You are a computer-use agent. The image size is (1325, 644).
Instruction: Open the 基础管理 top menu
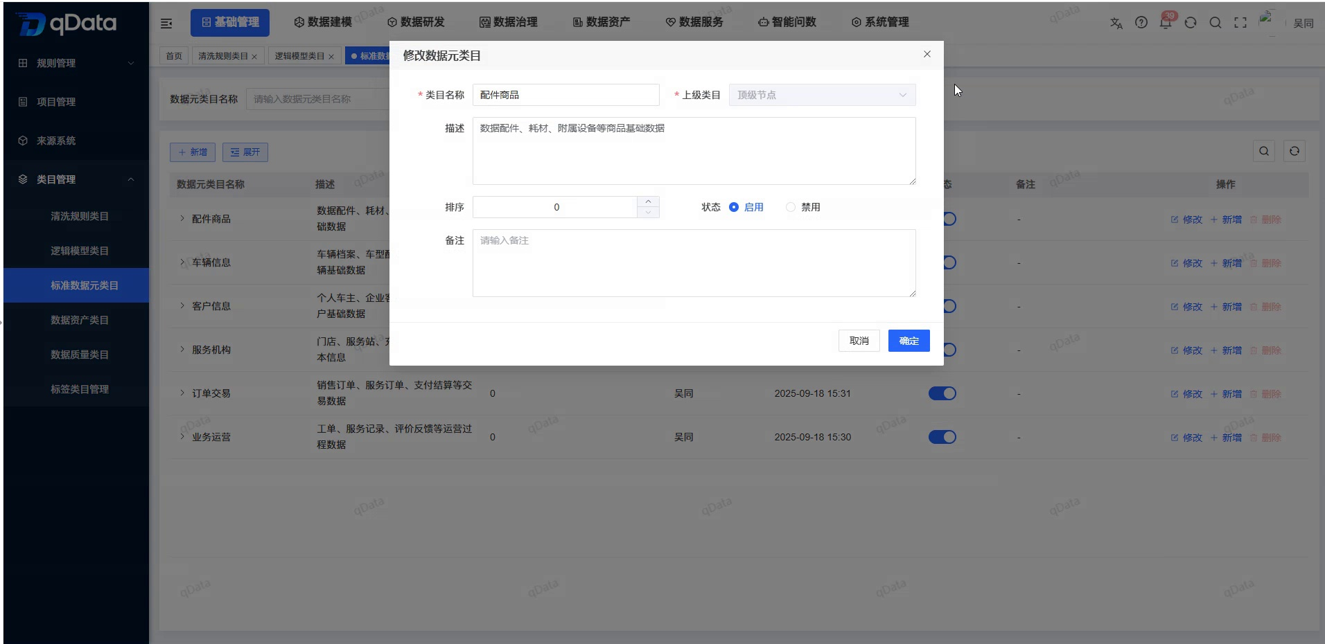pos(230,22)
